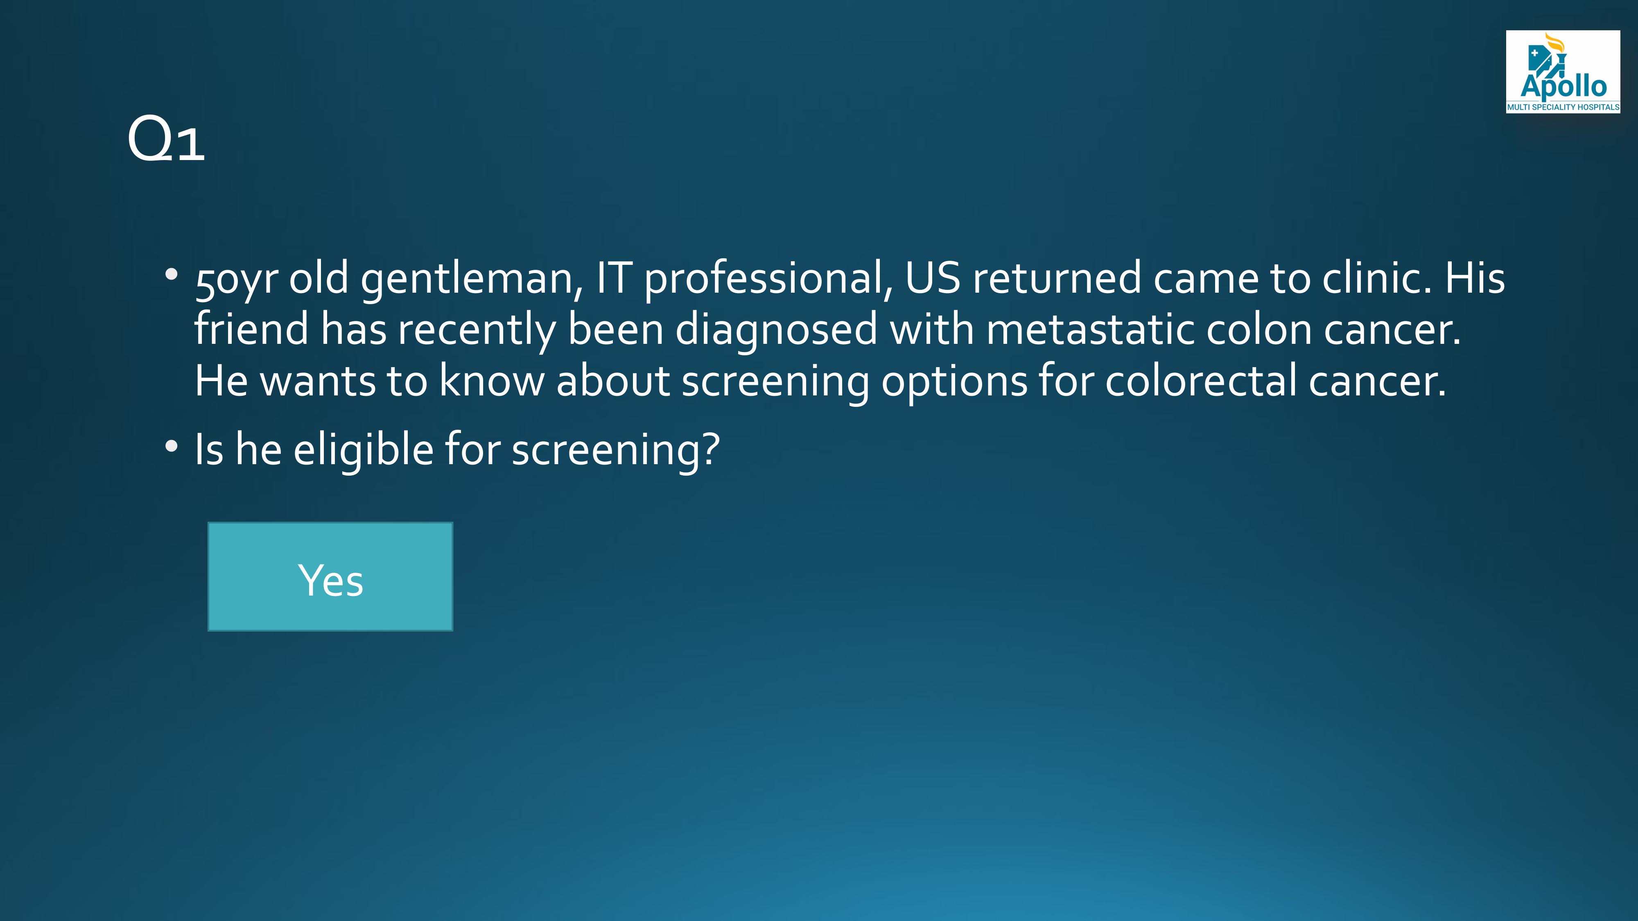Click the Yes answer button
The image size is (1638, 921).
[x=330, y=576]
